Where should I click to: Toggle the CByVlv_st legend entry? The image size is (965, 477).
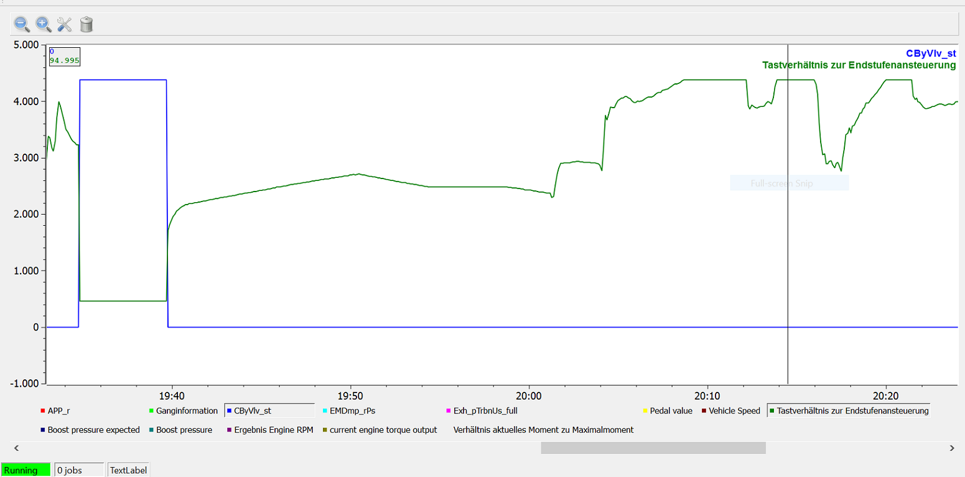click(269, 411)
